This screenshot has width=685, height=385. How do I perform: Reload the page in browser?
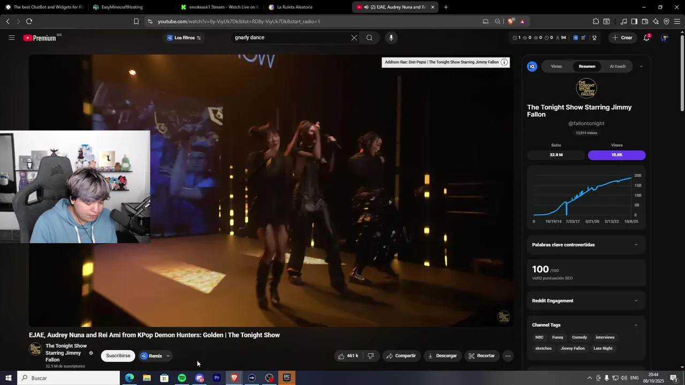pos(29,21)
